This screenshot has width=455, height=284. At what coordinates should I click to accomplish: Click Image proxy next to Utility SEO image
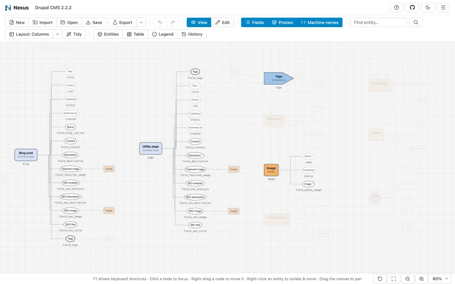click(234, 211)
